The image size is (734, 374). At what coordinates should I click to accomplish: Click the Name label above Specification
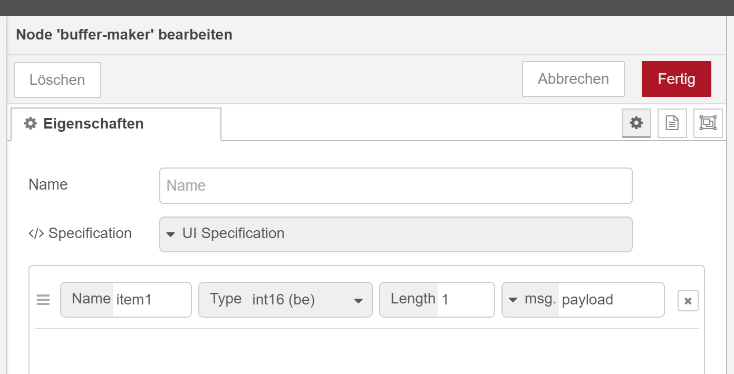pyautogui.click(x=48, y=184)
